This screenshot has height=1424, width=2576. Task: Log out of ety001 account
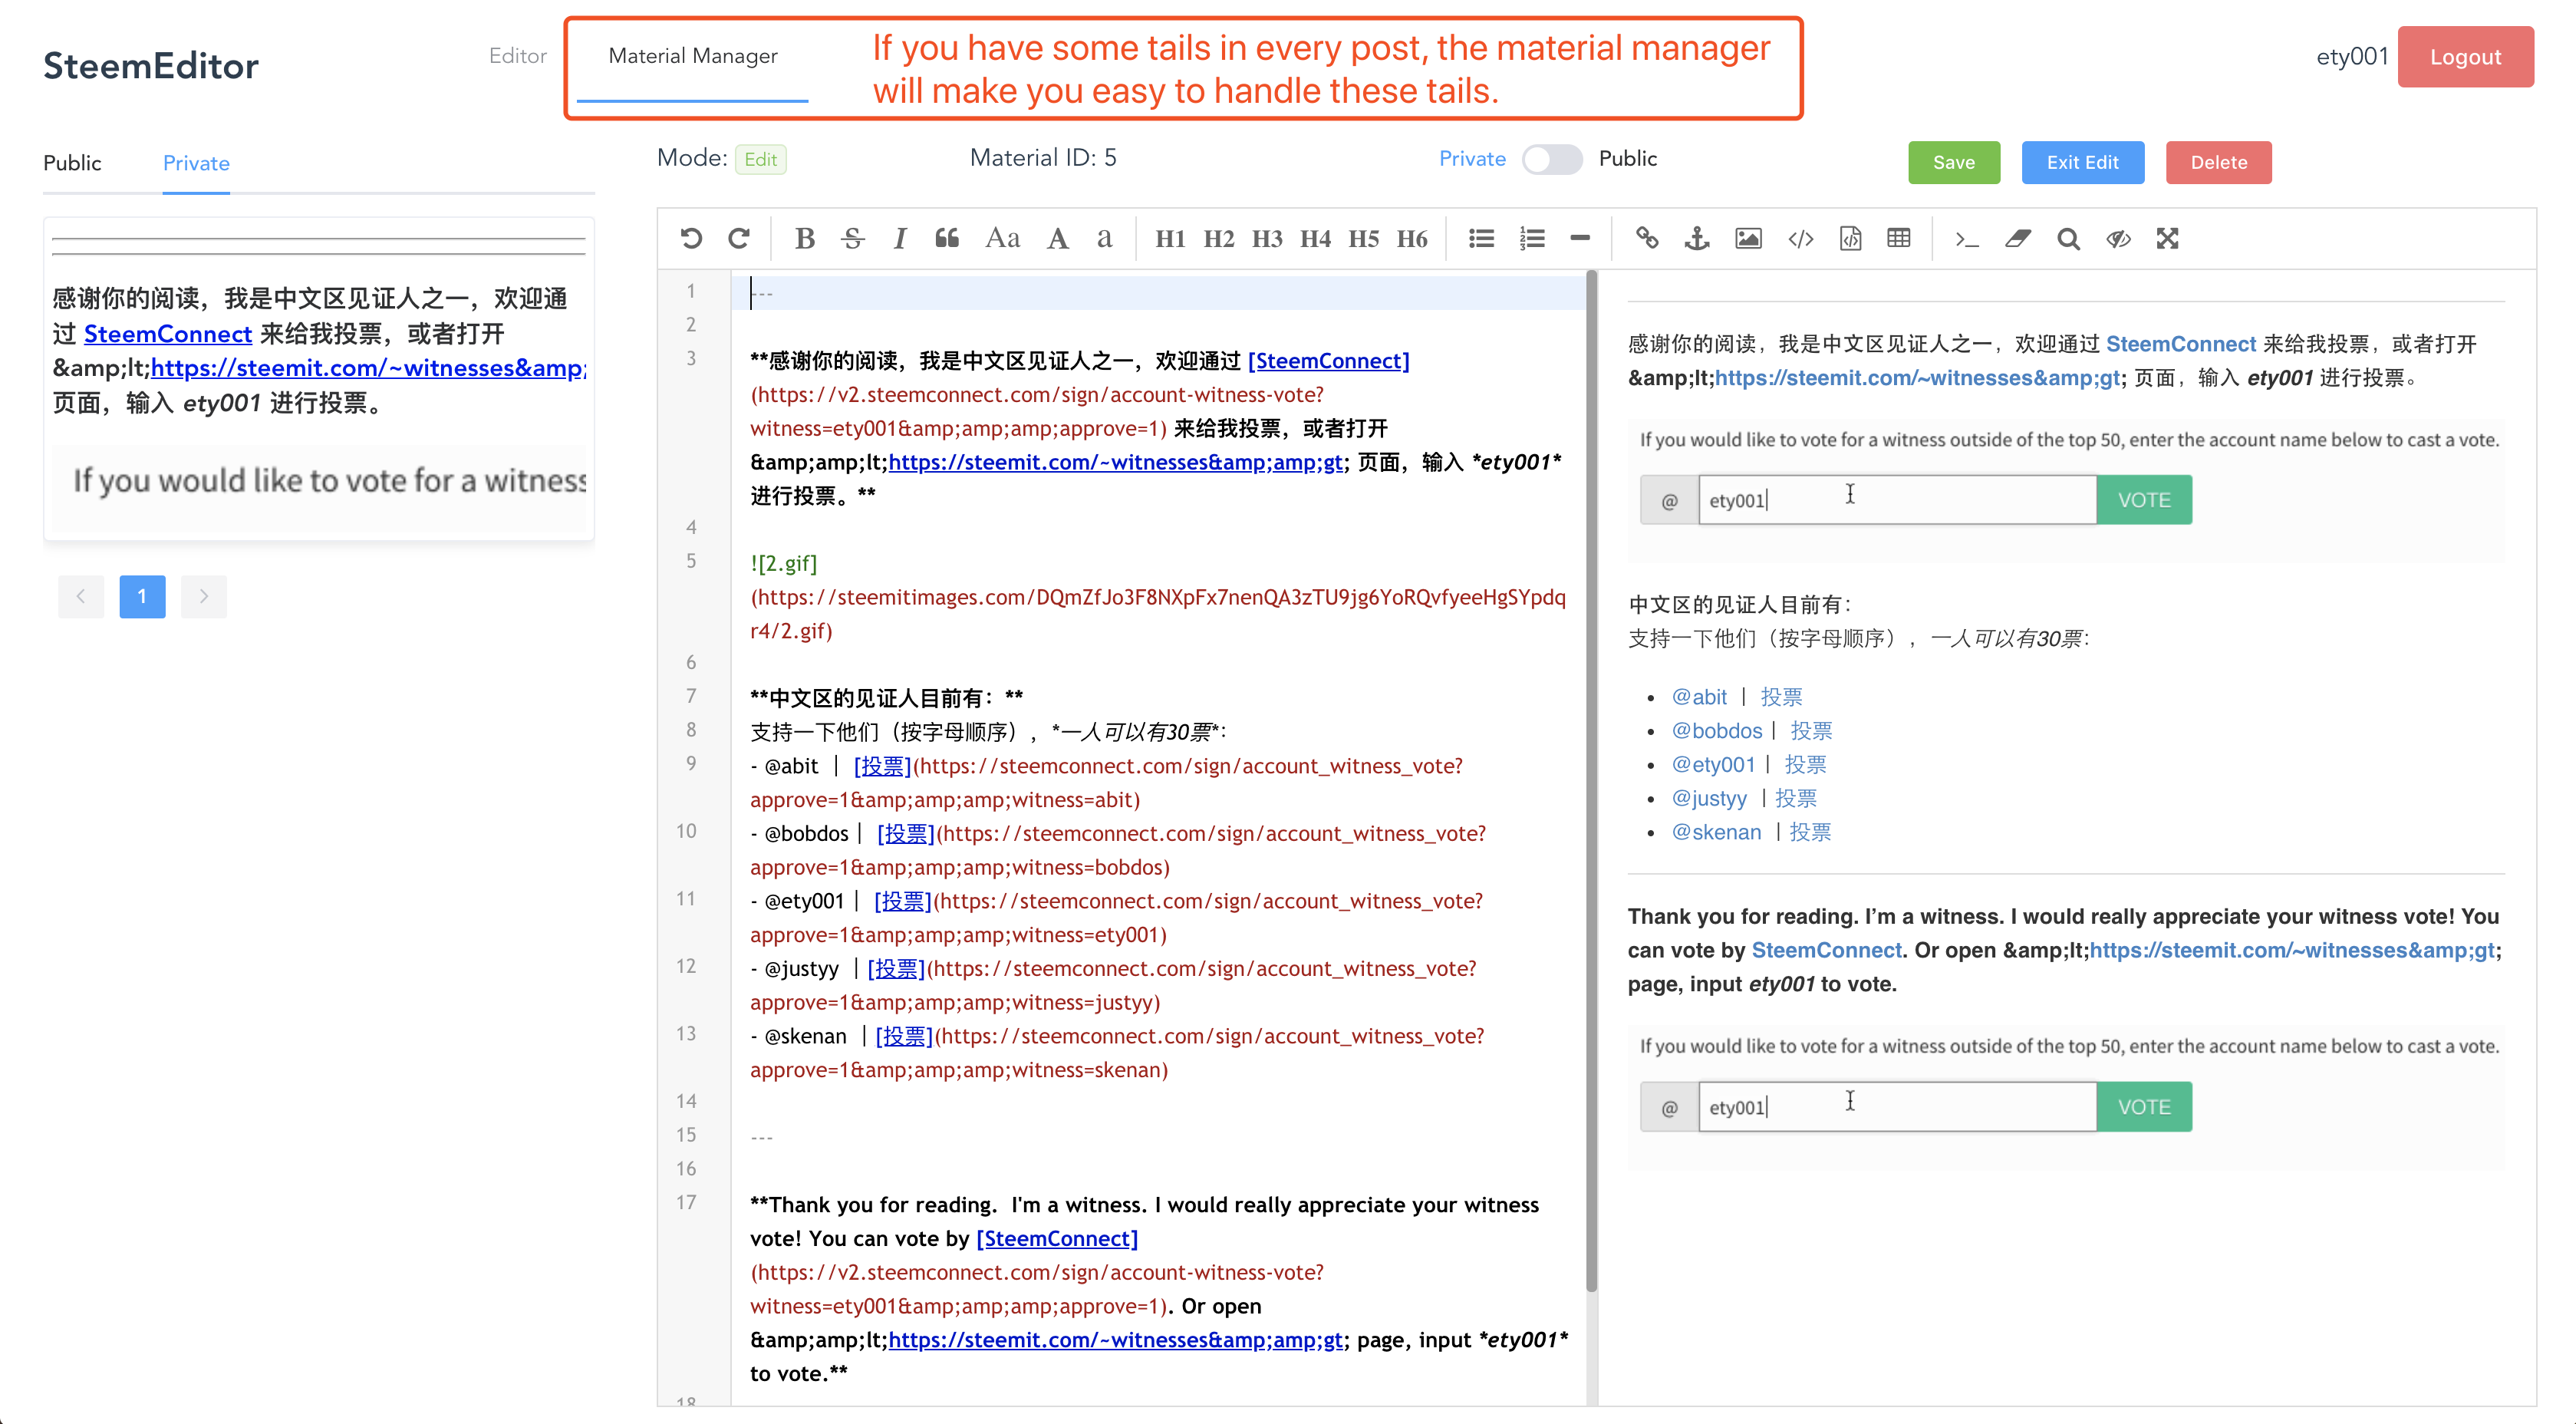(2465, 57)
